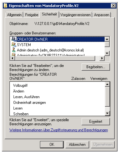
Task: Click the Ändern permission row
Action: coord(57,91)
